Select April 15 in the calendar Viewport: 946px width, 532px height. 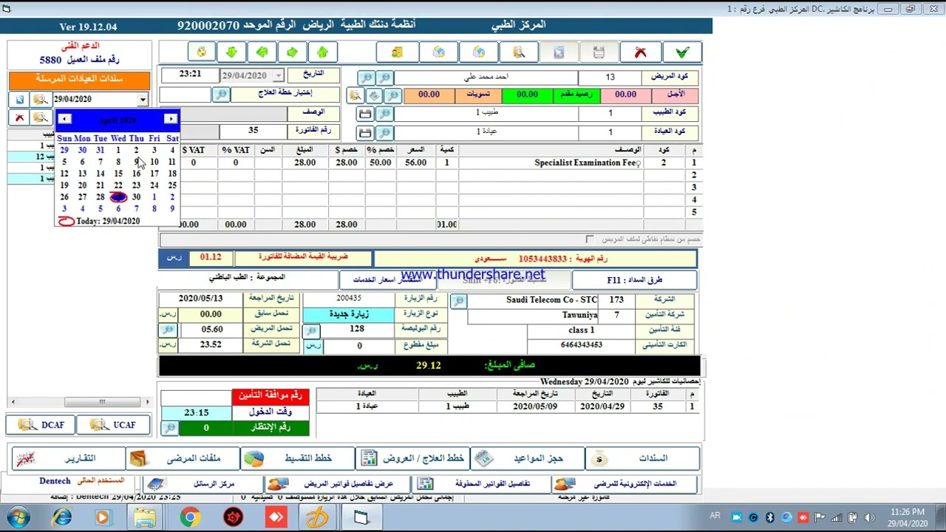point(118,174)
